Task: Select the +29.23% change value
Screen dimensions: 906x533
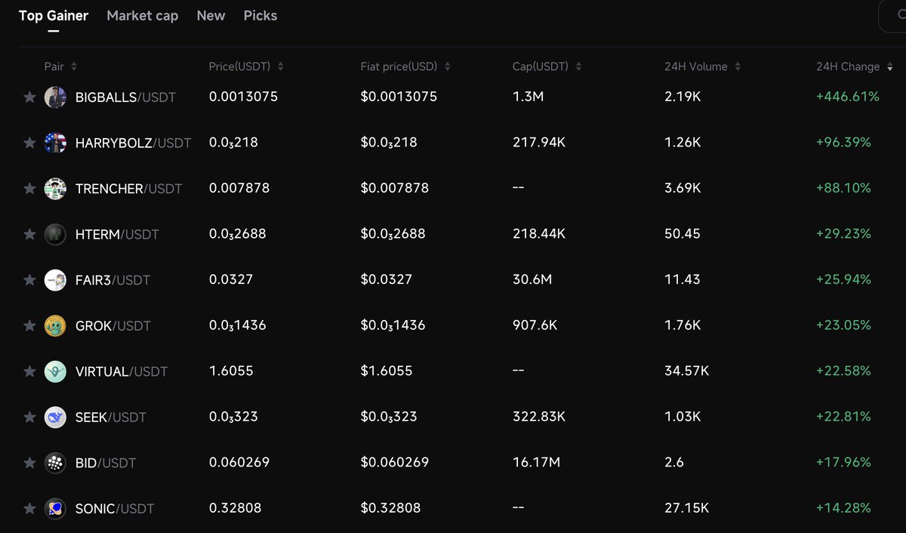Action: [843, 234]
